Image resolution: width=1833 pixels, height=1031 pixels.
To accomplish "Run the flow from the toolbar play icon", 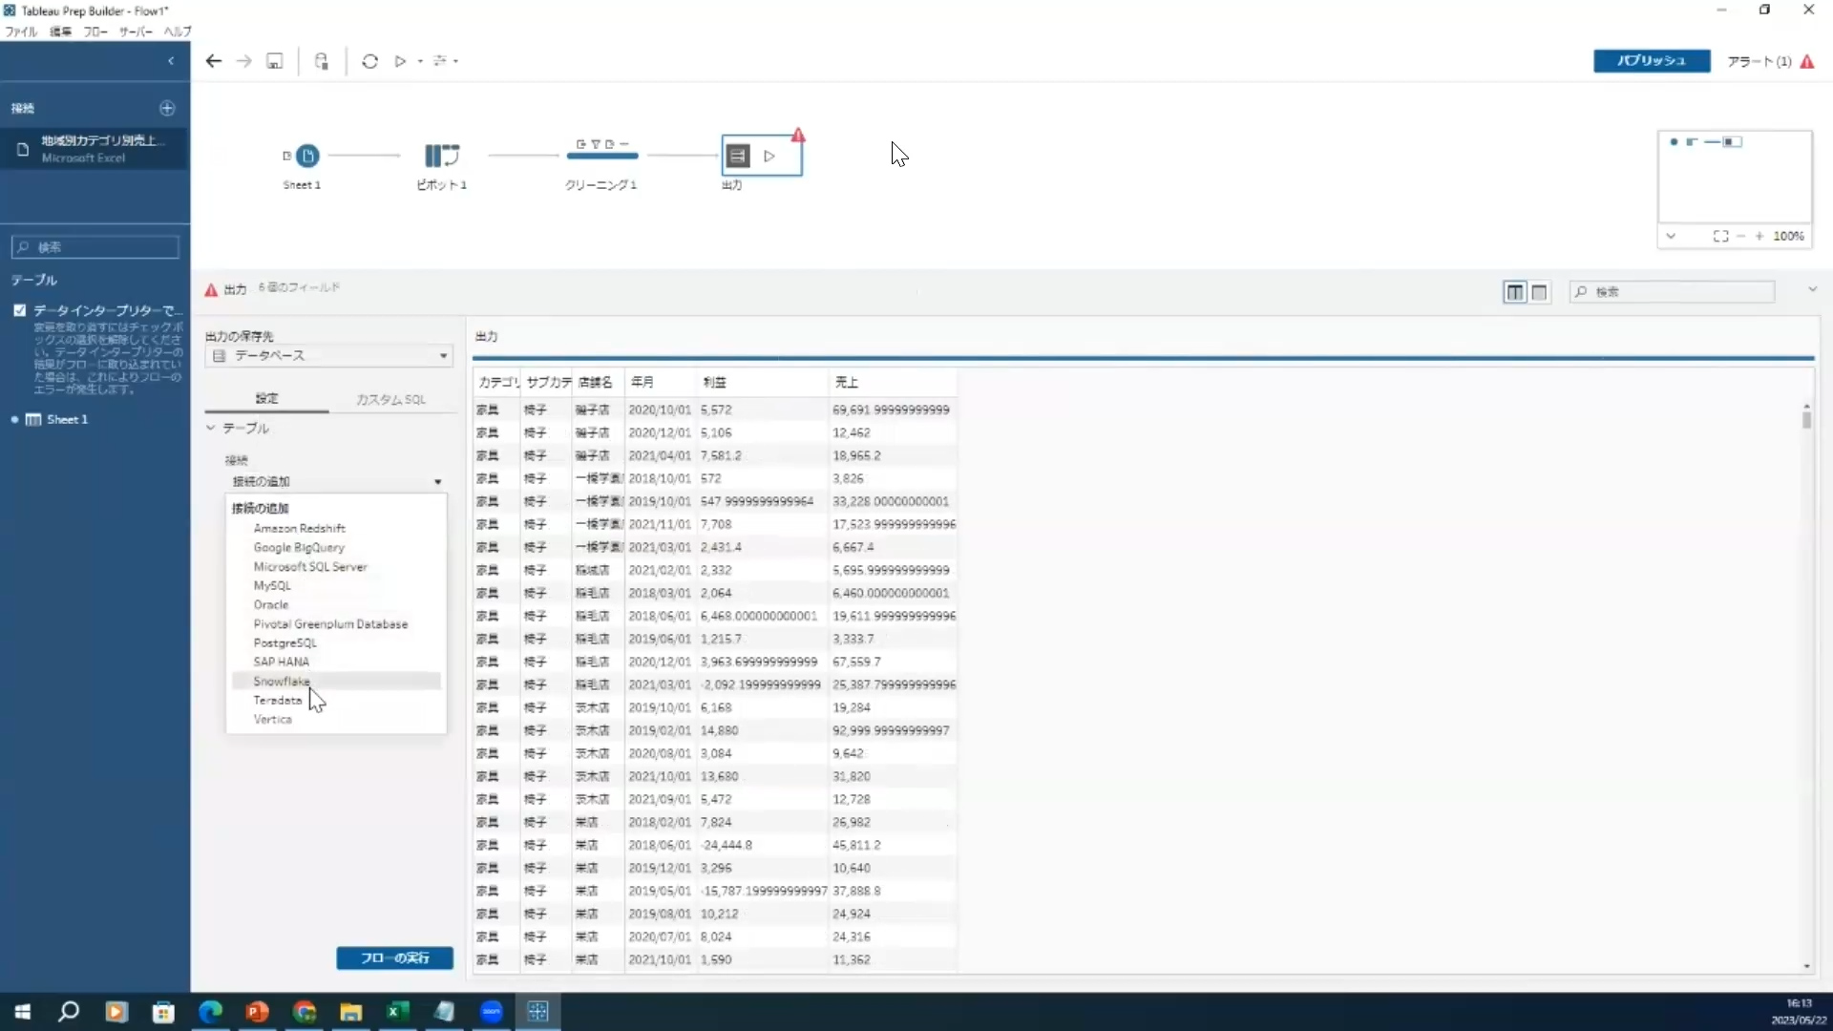I will (401, 61).
